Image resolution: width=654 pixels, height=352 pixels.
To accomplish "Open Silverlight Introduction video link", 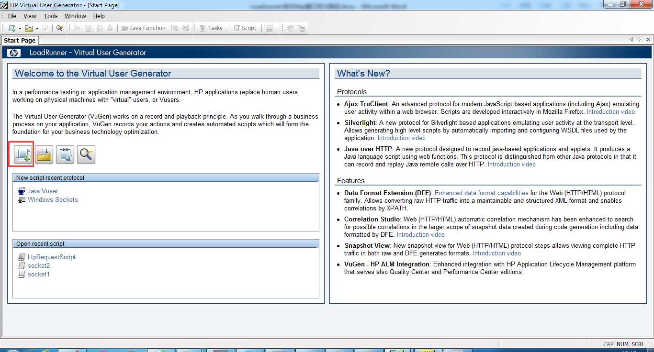I will [402, 138].
